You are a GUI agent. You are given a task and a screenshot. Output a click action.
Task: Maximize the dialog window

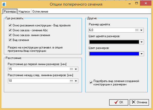coord(137,3)
